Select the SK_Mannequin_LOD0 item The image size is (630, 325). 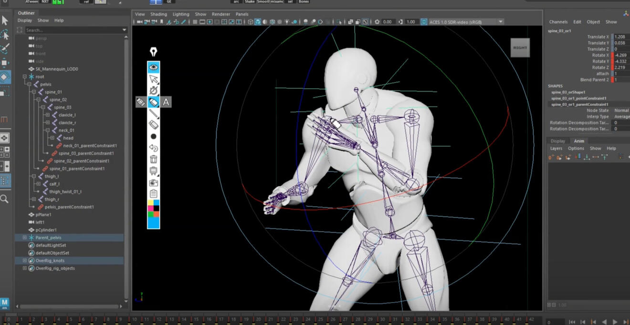56,69
